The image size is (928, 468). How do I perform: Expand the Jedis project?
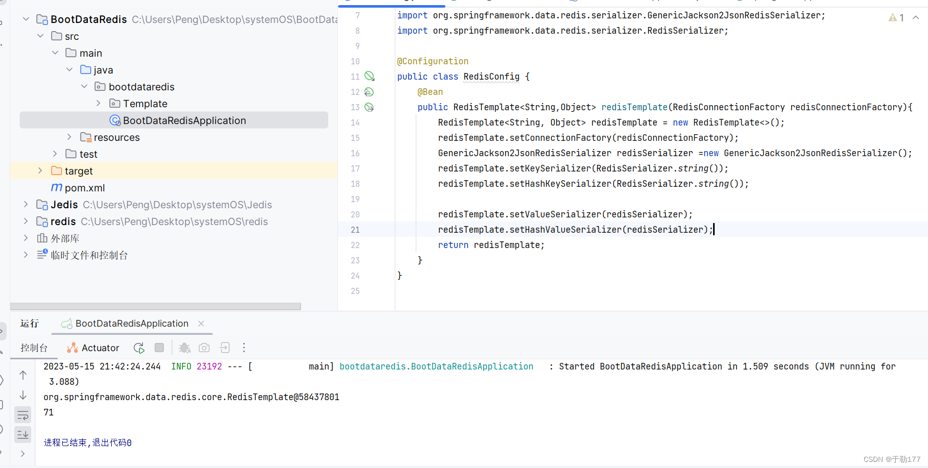26,205
